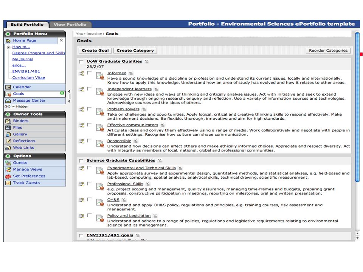The width and height of the screenshot is (363, 272).
Task: Open dropdown arrow next to Informed
Action: [x=131, y=73]
